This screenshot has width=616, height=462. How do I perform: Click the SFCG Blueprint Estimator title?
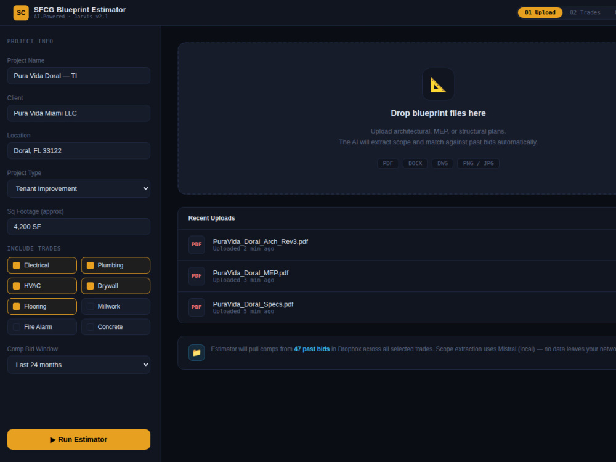coord(79,10)
